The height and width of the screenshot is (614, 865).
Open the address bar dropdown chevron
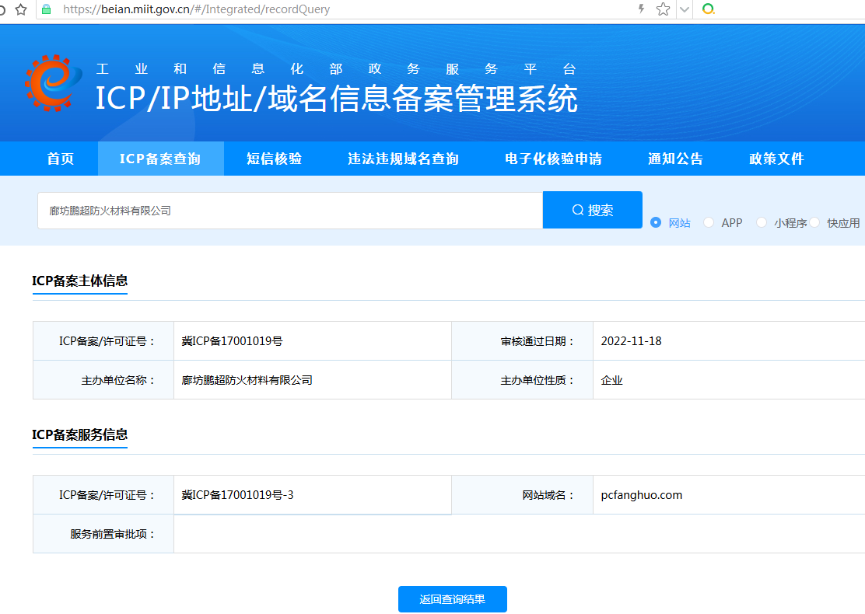point(685,9)
